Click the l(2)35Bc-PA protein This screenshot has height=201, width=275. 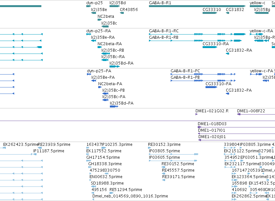tap(105, 100)
